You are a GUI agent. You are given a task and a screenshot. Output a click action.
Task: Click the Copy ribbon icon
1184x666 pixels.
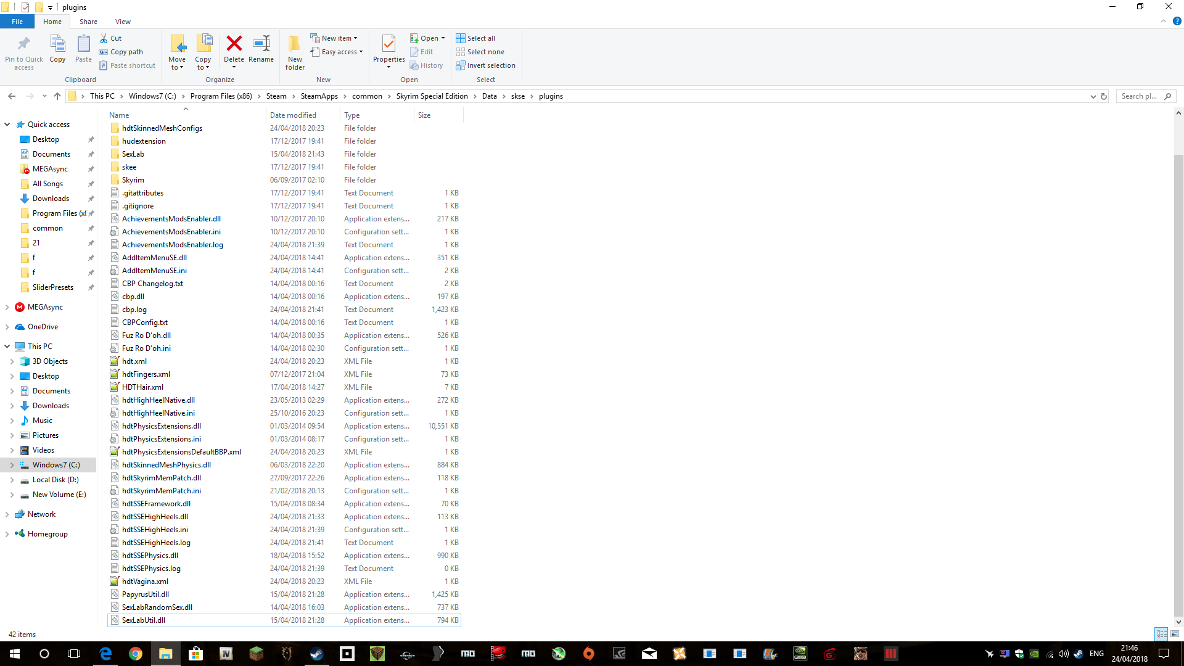tap(57, 44)
